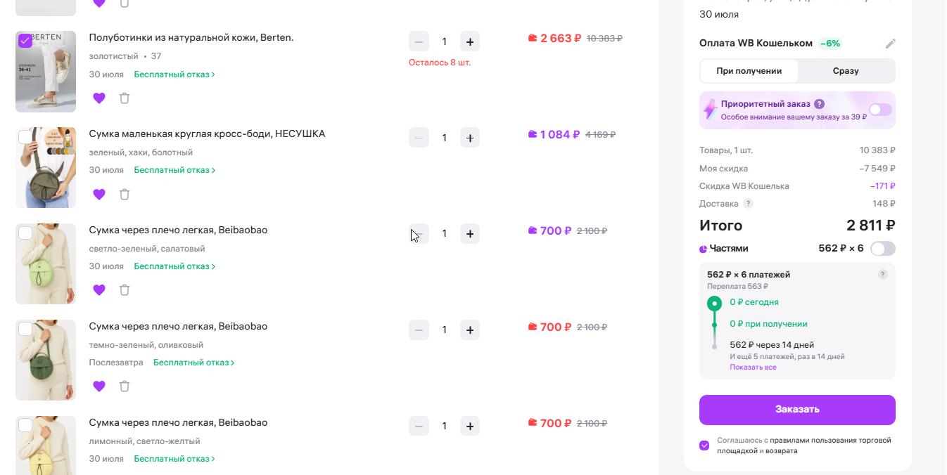
Task: Tick checkbox for НЕСУШКА round bag
Action: pyautogui.click(x=25, y=136)
